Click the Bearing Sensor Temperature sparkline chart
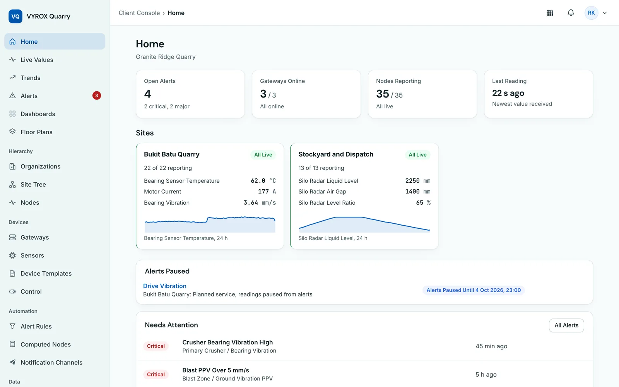The height and width of the screenshot is (387, 619). pos(210,224)
